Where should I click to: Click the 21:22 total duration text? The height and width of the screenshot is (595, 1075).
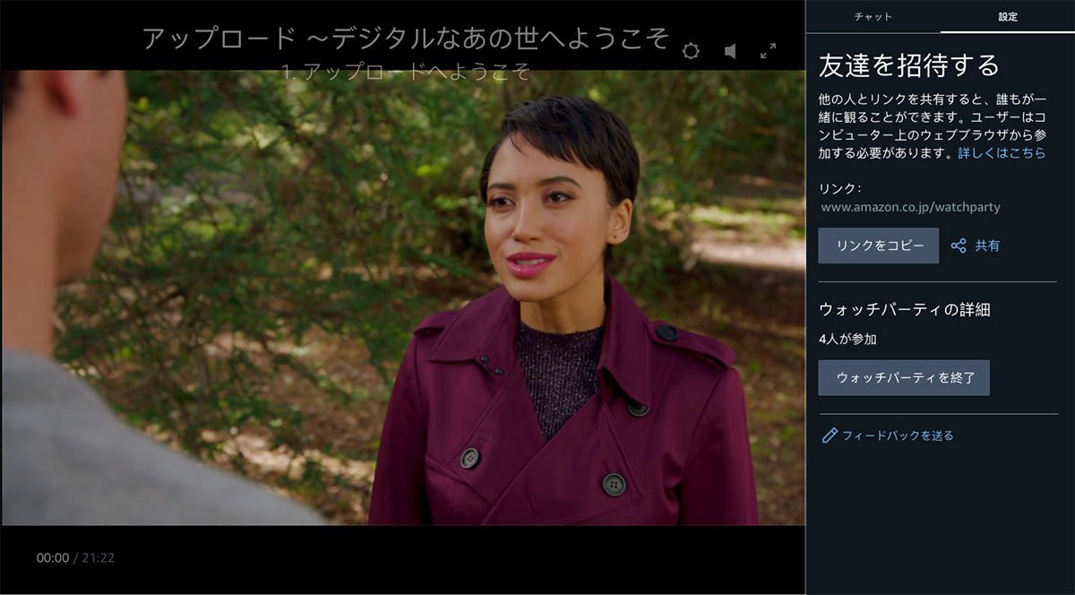click(99, 557)
